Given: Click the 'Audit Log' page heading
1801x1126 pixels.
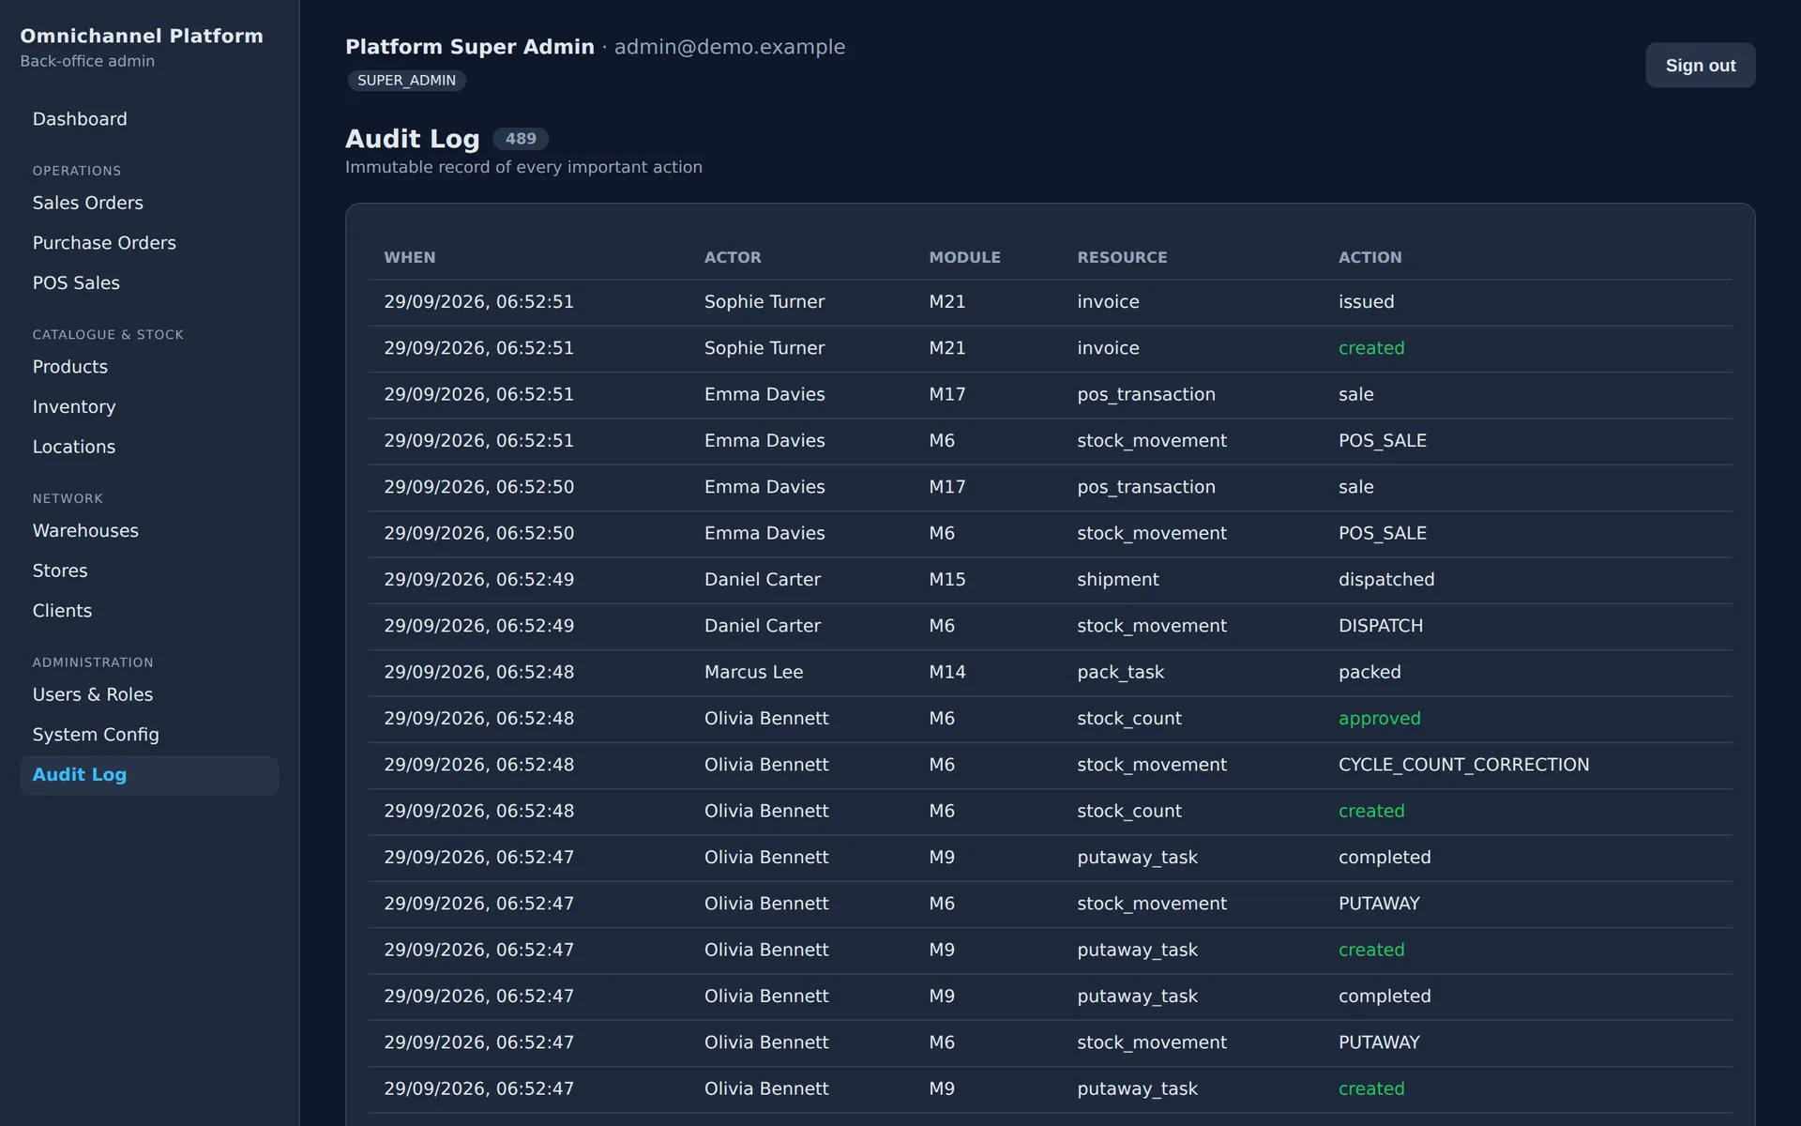Looking at the screenshot, I should (x=412, y=139).
